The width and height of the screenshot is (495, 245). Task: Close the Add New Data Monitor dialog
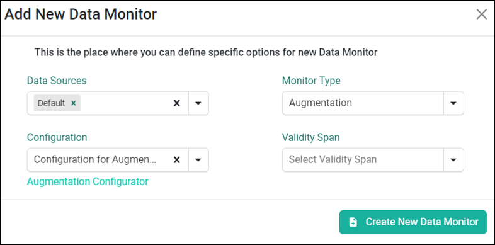click(481, 14)
